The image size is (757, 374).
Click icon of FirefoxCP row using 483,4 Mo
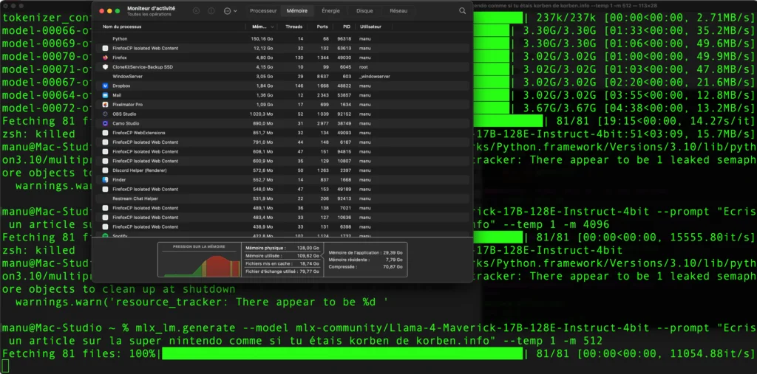105,218
